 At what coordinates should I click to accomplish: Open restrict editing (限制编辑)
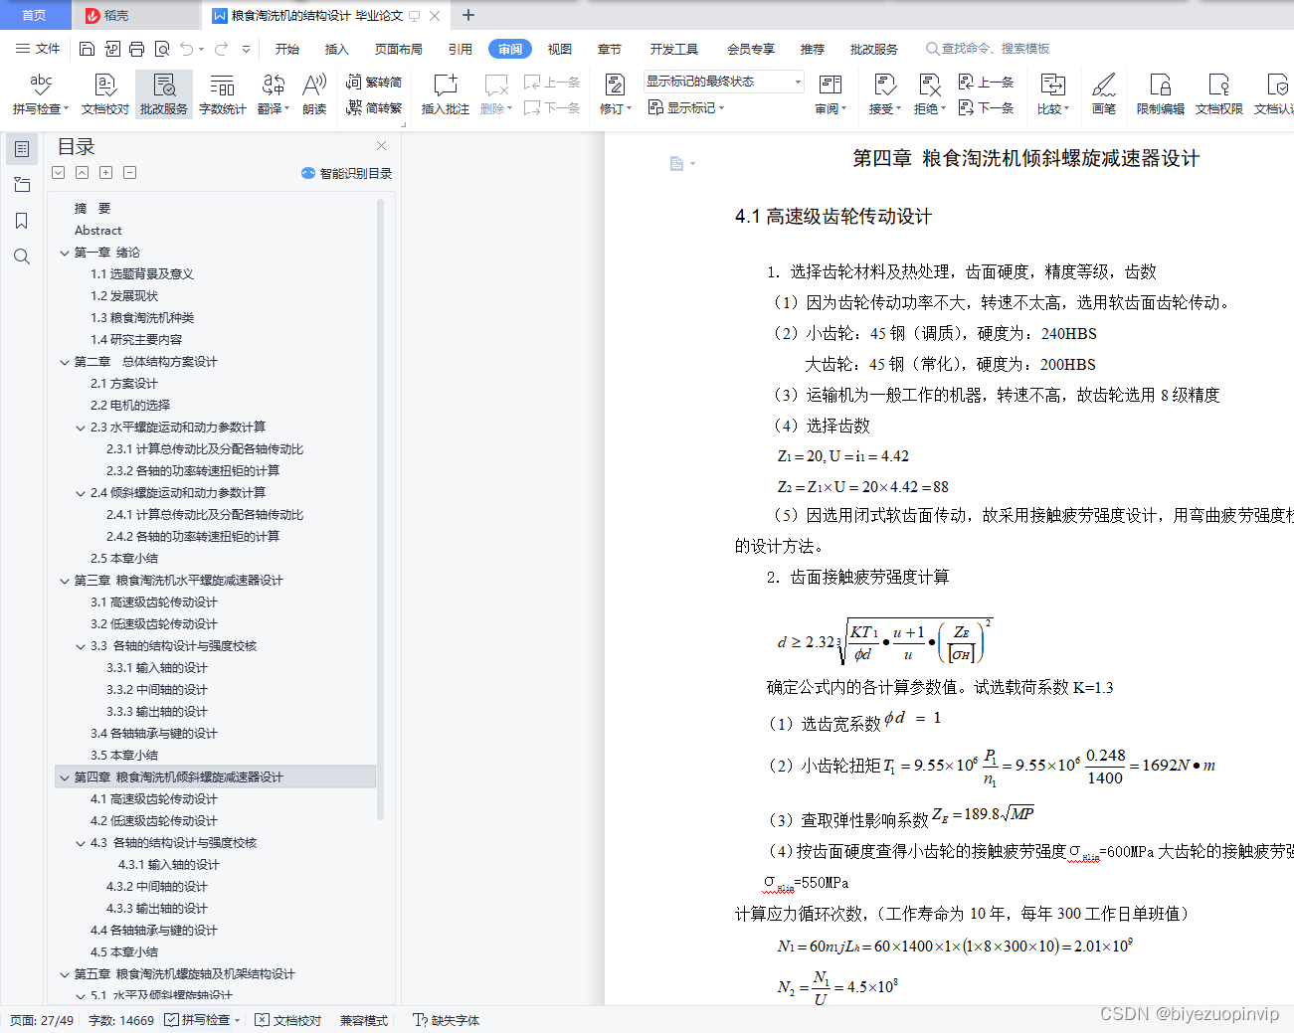tap(1160, 94)
